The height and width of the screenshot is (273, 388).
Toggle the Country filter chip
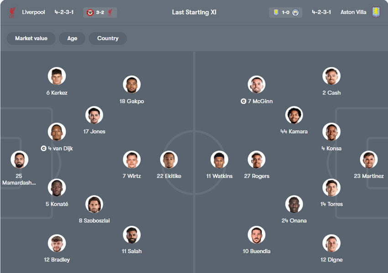click(108, 38)
